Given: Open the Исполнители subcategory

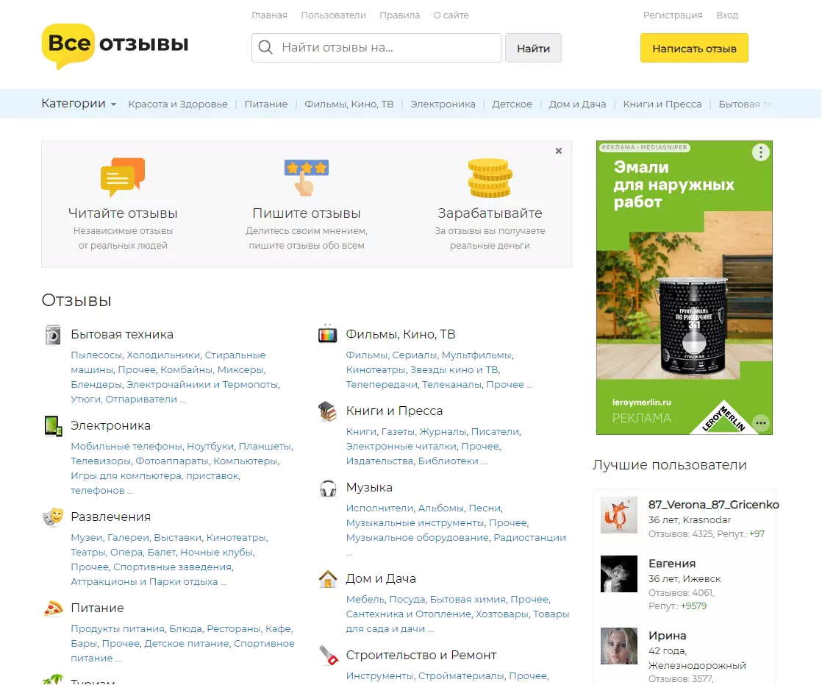Looking at the screenshot, I should click(x=379, y=508).
